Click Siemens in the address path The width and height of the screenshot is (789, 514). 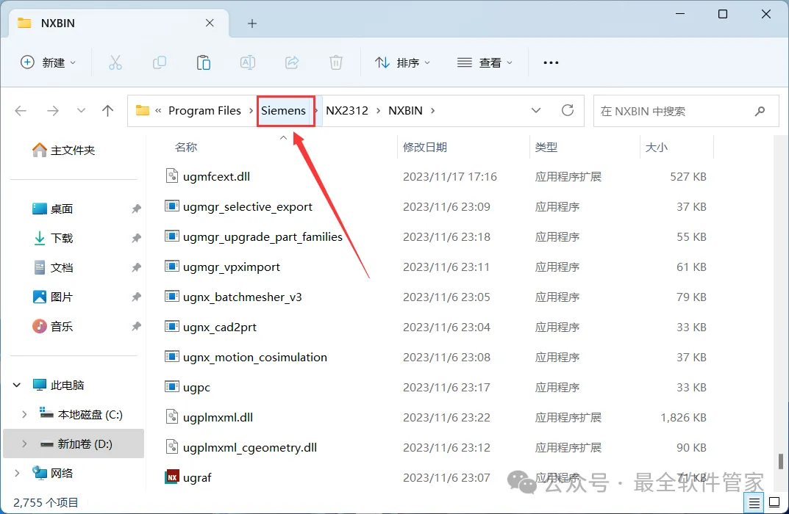pos(283,111)
